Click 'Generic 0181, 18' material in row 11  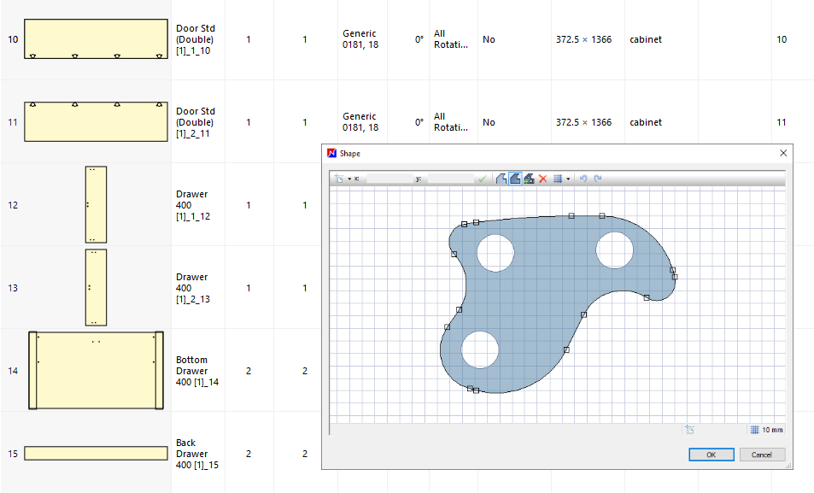[360, 122]
